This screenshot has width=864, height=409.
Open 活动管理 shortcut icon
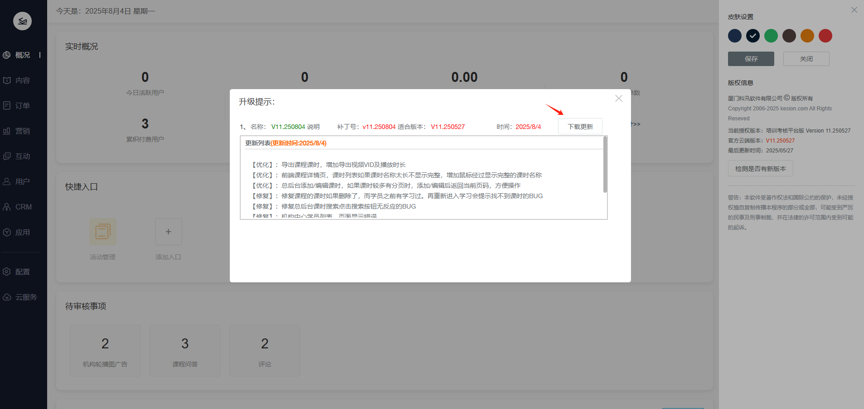tap(103, 232)
